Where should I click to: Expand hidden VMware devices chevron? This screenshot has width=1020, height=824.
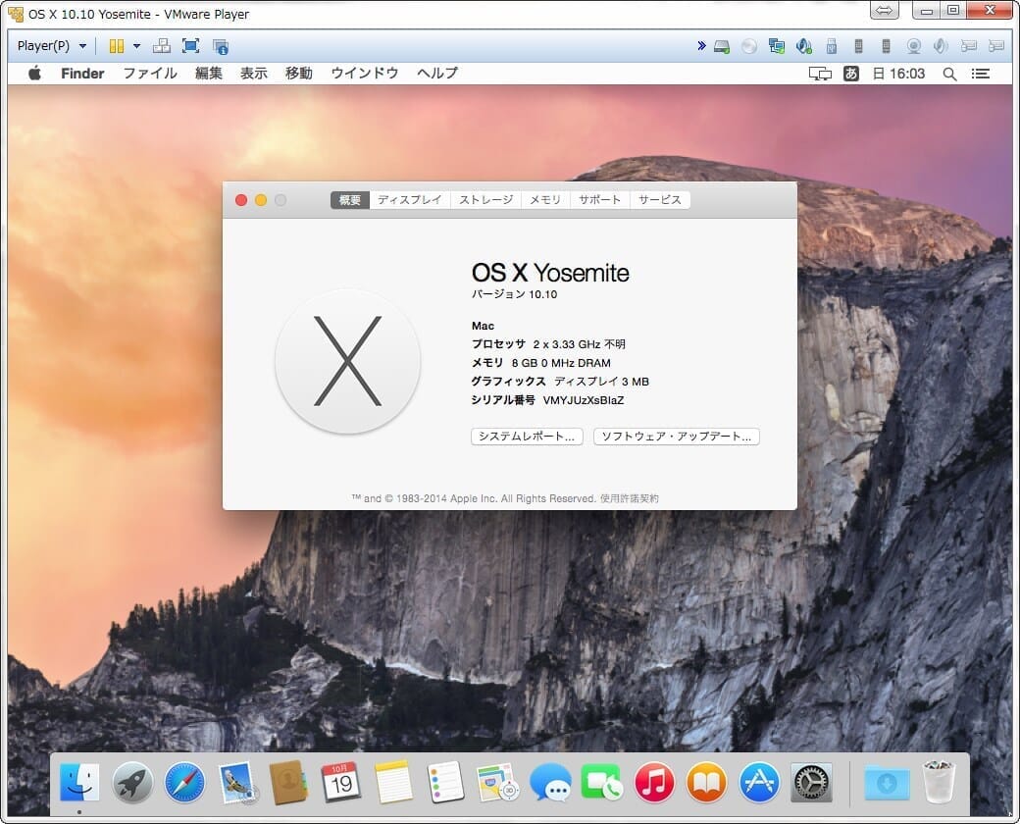pos(701,46)
